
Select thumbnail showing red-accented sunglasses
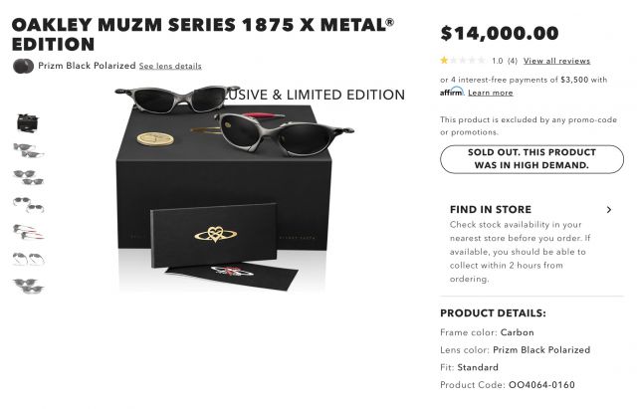click(28, 232)
